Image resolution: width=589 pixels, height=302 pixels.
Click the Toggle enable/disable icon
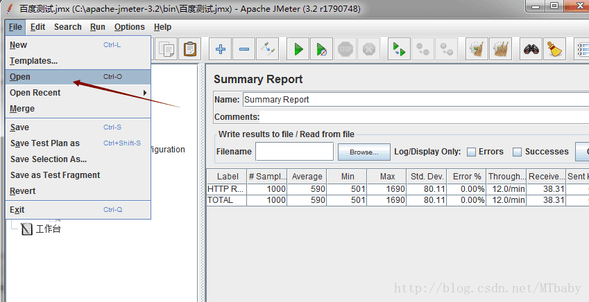pyautogui.click(x=268, y=49)
